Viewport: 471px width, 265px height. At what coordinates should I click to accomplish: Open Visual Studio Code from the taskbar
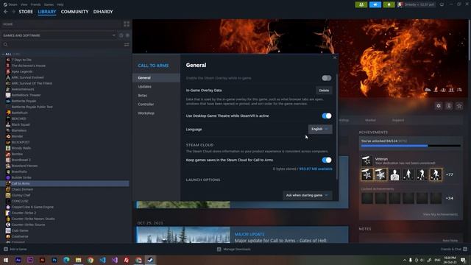102,260
